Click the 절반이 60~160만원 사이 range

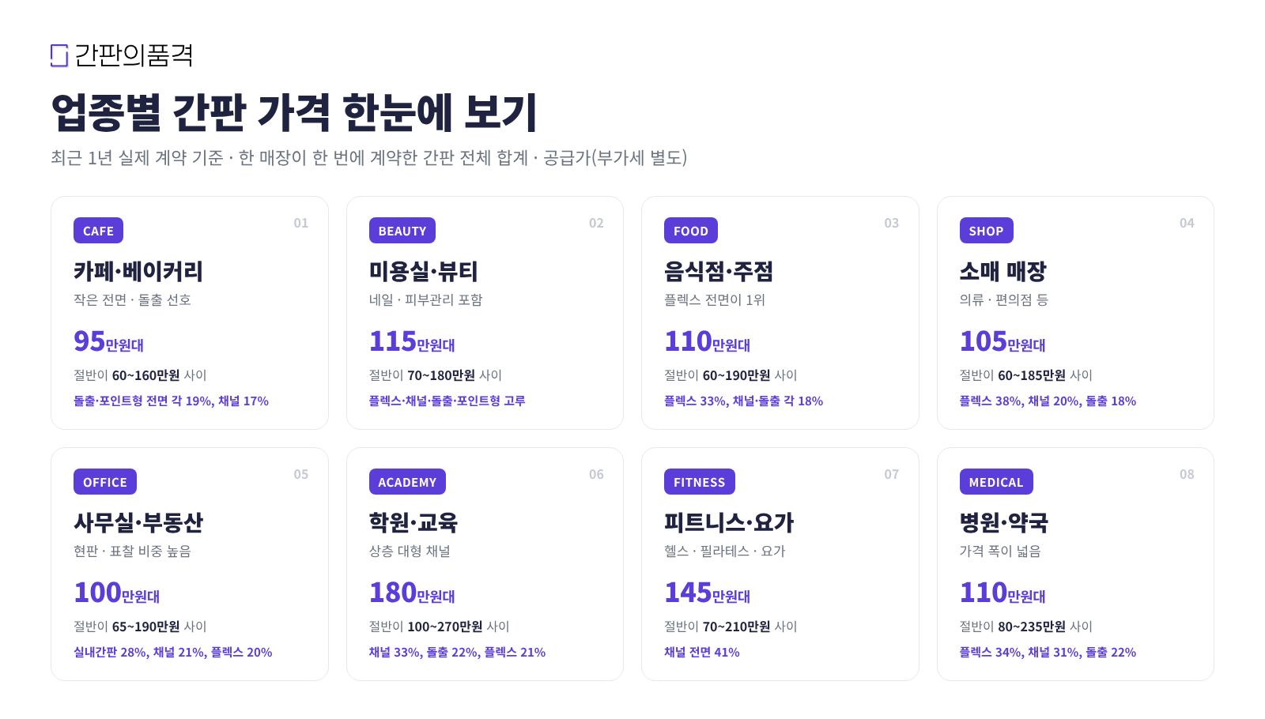click(140, 375)
